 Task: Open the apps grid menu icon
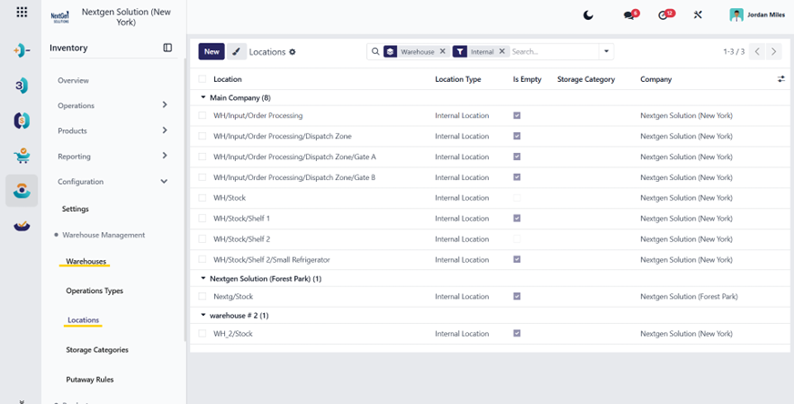[22, 12]
